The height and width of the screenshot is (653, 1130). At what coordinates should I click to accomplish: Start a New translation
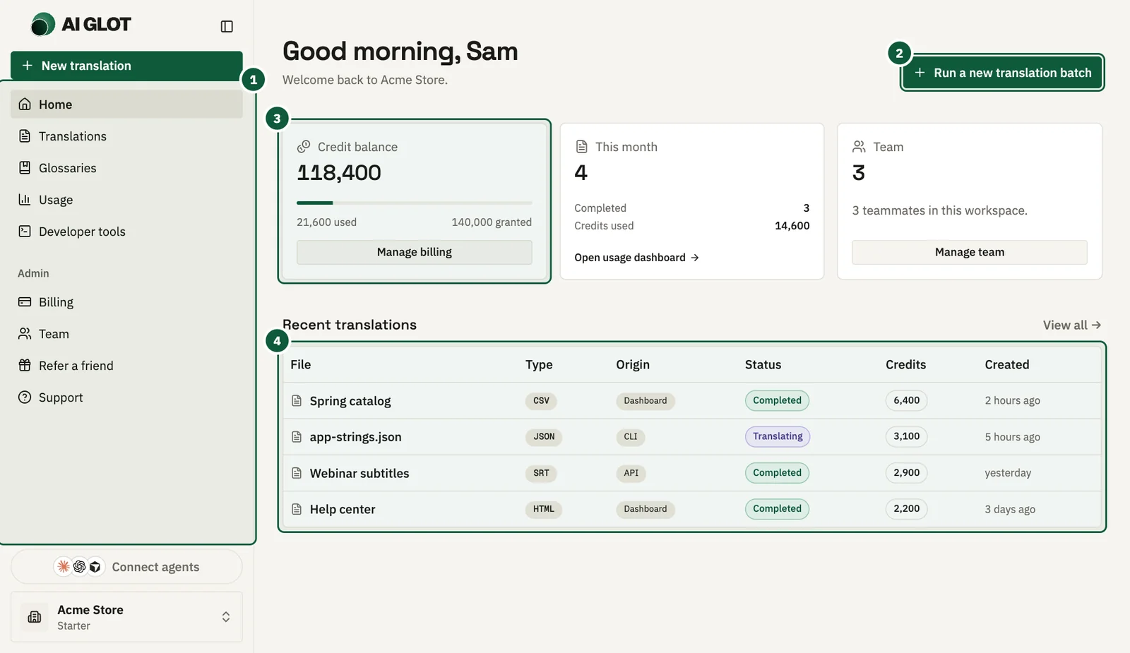click(x=126, y=66)
